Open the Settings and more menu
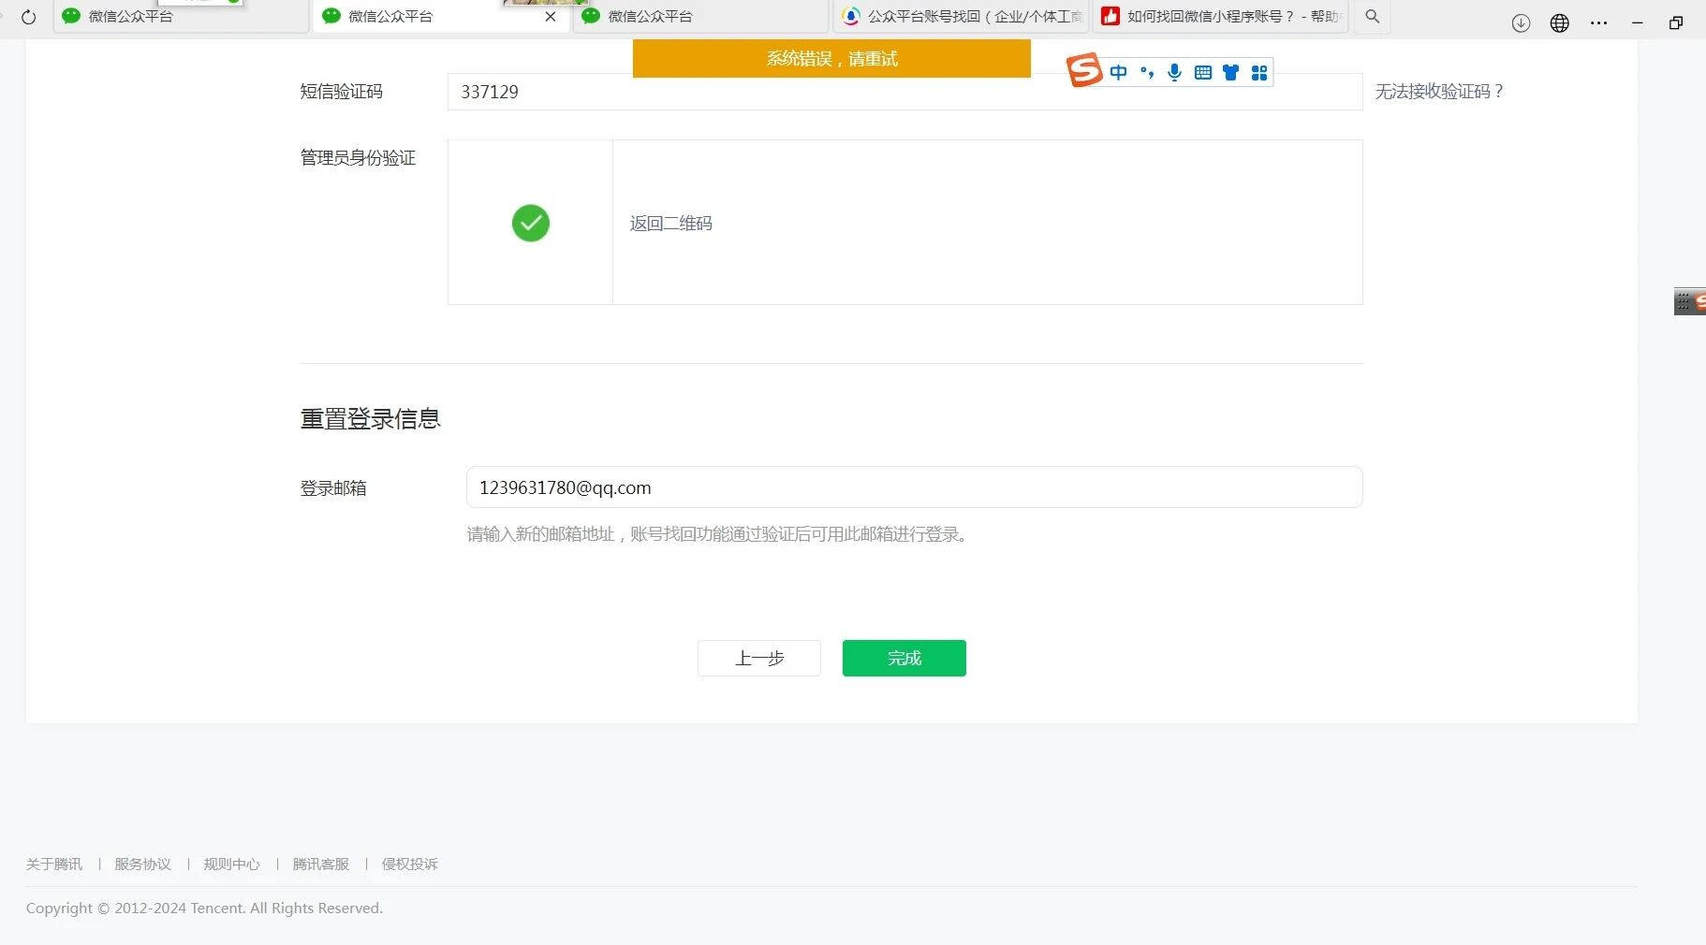The image size is (1706, 945). click(1599, 22)
